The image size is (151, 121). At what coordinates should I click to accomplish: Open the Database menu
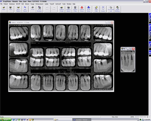tap(12, 4)
